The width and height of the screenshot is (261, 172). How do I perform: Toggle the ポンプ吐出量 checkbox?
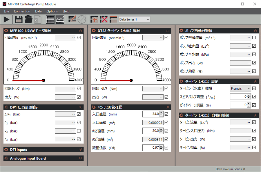(254, 46)
